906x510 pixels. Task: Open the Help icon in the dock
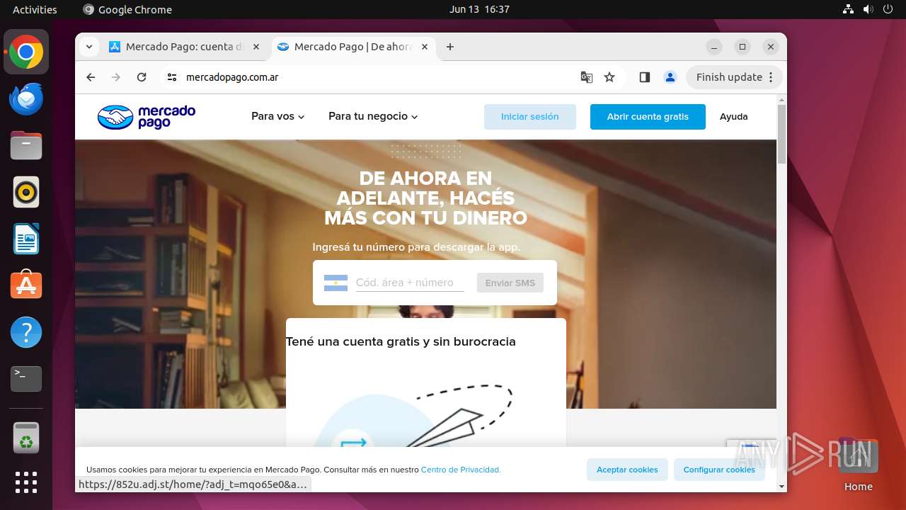tap(26, 331)
